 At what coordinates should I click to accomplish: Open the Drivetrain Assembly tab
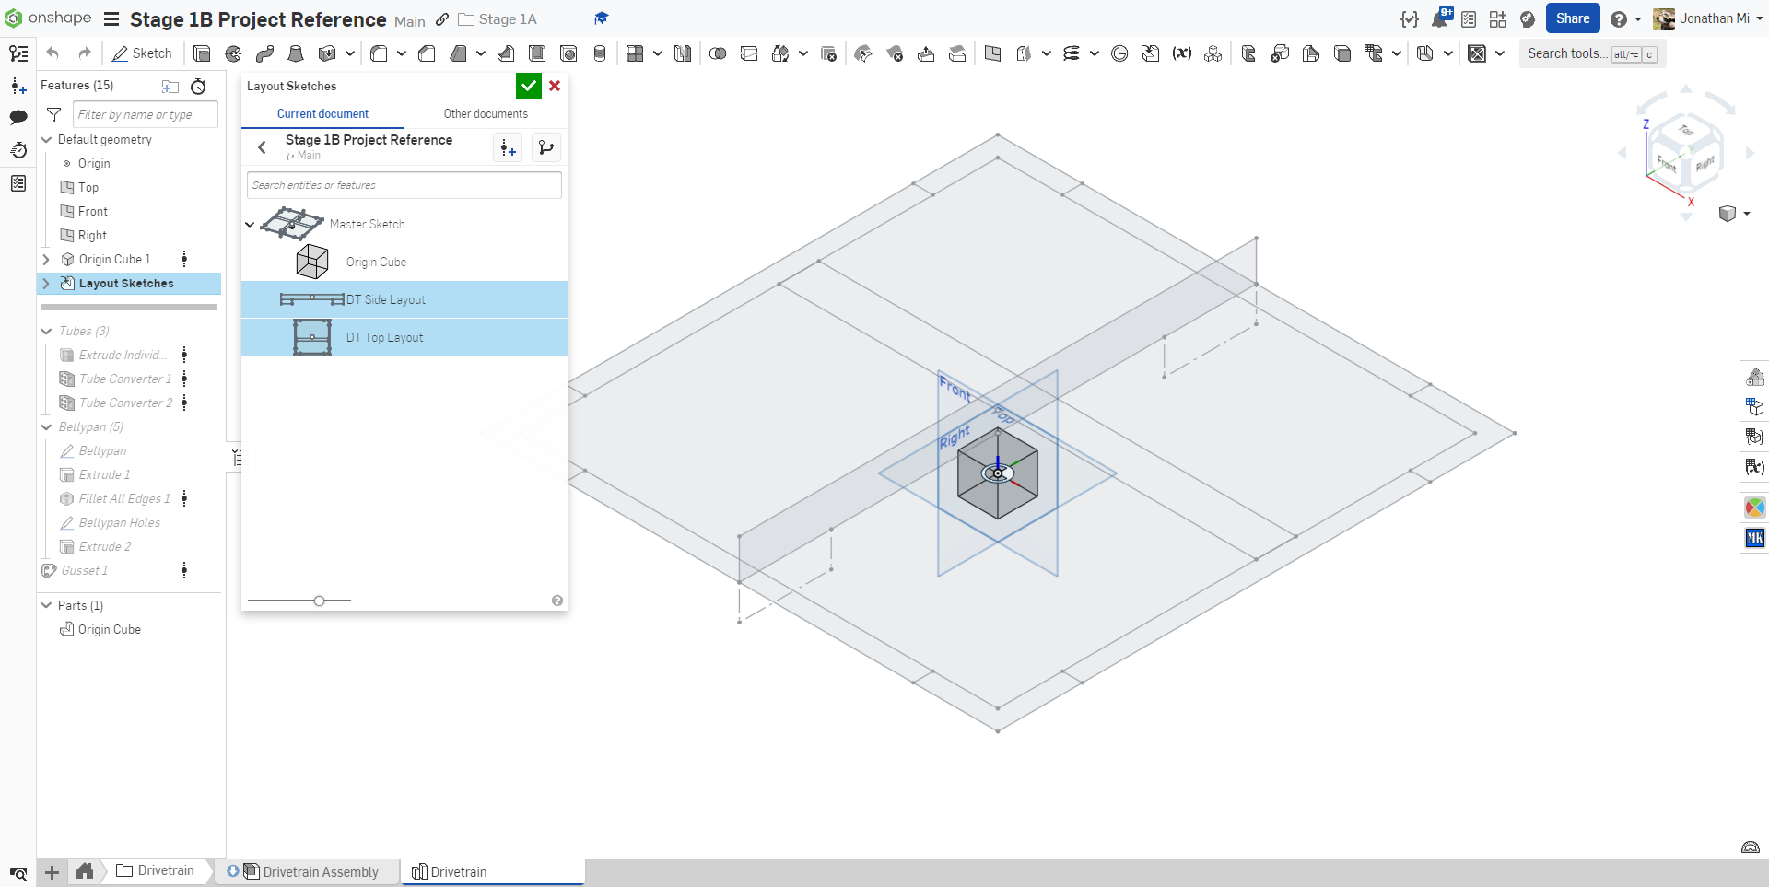coord(319,871)
